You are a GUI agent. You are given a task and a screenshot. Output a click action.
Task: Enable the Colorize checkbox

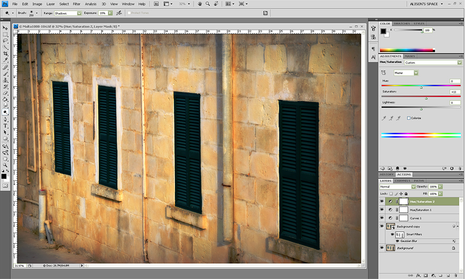(x=409, y=118)
